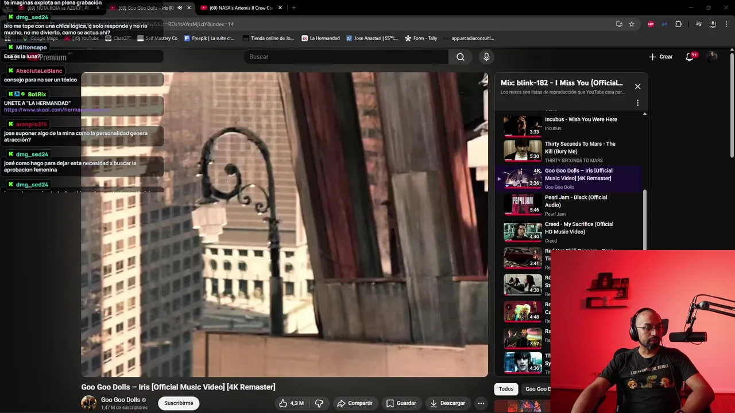Open the Self Mastery Co bookmark
The height and width of the screenshot is (413, 735).
click(157, 38)
